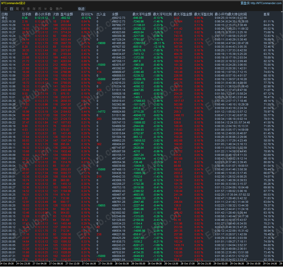Click the 最小|平均|最大持仓时间 column header

(231, 14)
